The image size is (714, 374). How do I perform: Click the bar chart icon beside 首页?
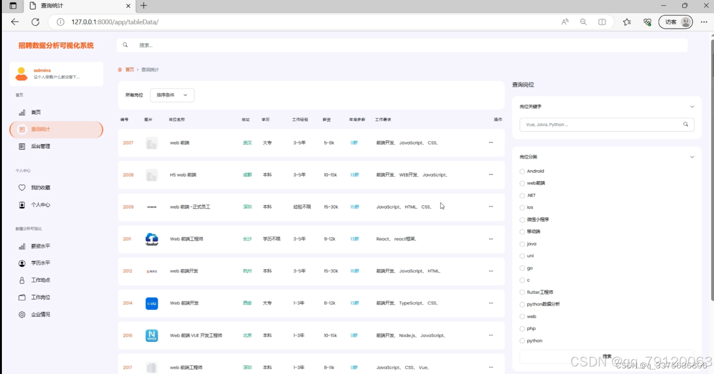[x=22, y=112]
